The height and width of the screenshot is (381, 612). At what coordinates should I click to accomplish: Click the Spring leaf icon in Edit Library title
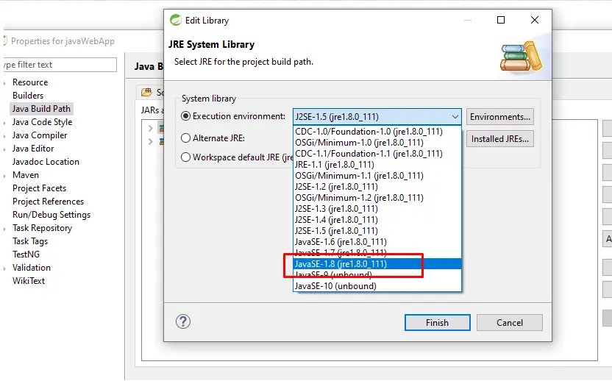pos(176,21)
